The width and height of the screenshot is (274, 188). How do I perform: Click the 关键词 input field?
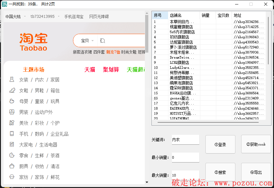click(185, 140)
